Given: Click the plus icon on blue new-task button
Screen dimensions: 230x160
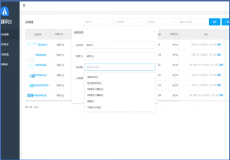Looking at the screenshot, I should 225,22.
